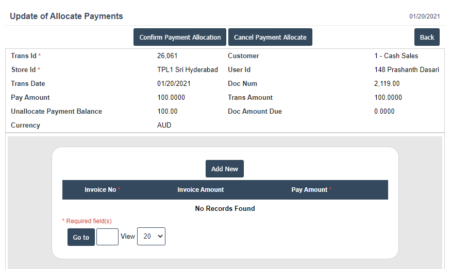This screenshot has width=451, height=269.
Task: Click the user 148 Prashanth Dasari
Action: pyautogui.click(x=406, y=69)
